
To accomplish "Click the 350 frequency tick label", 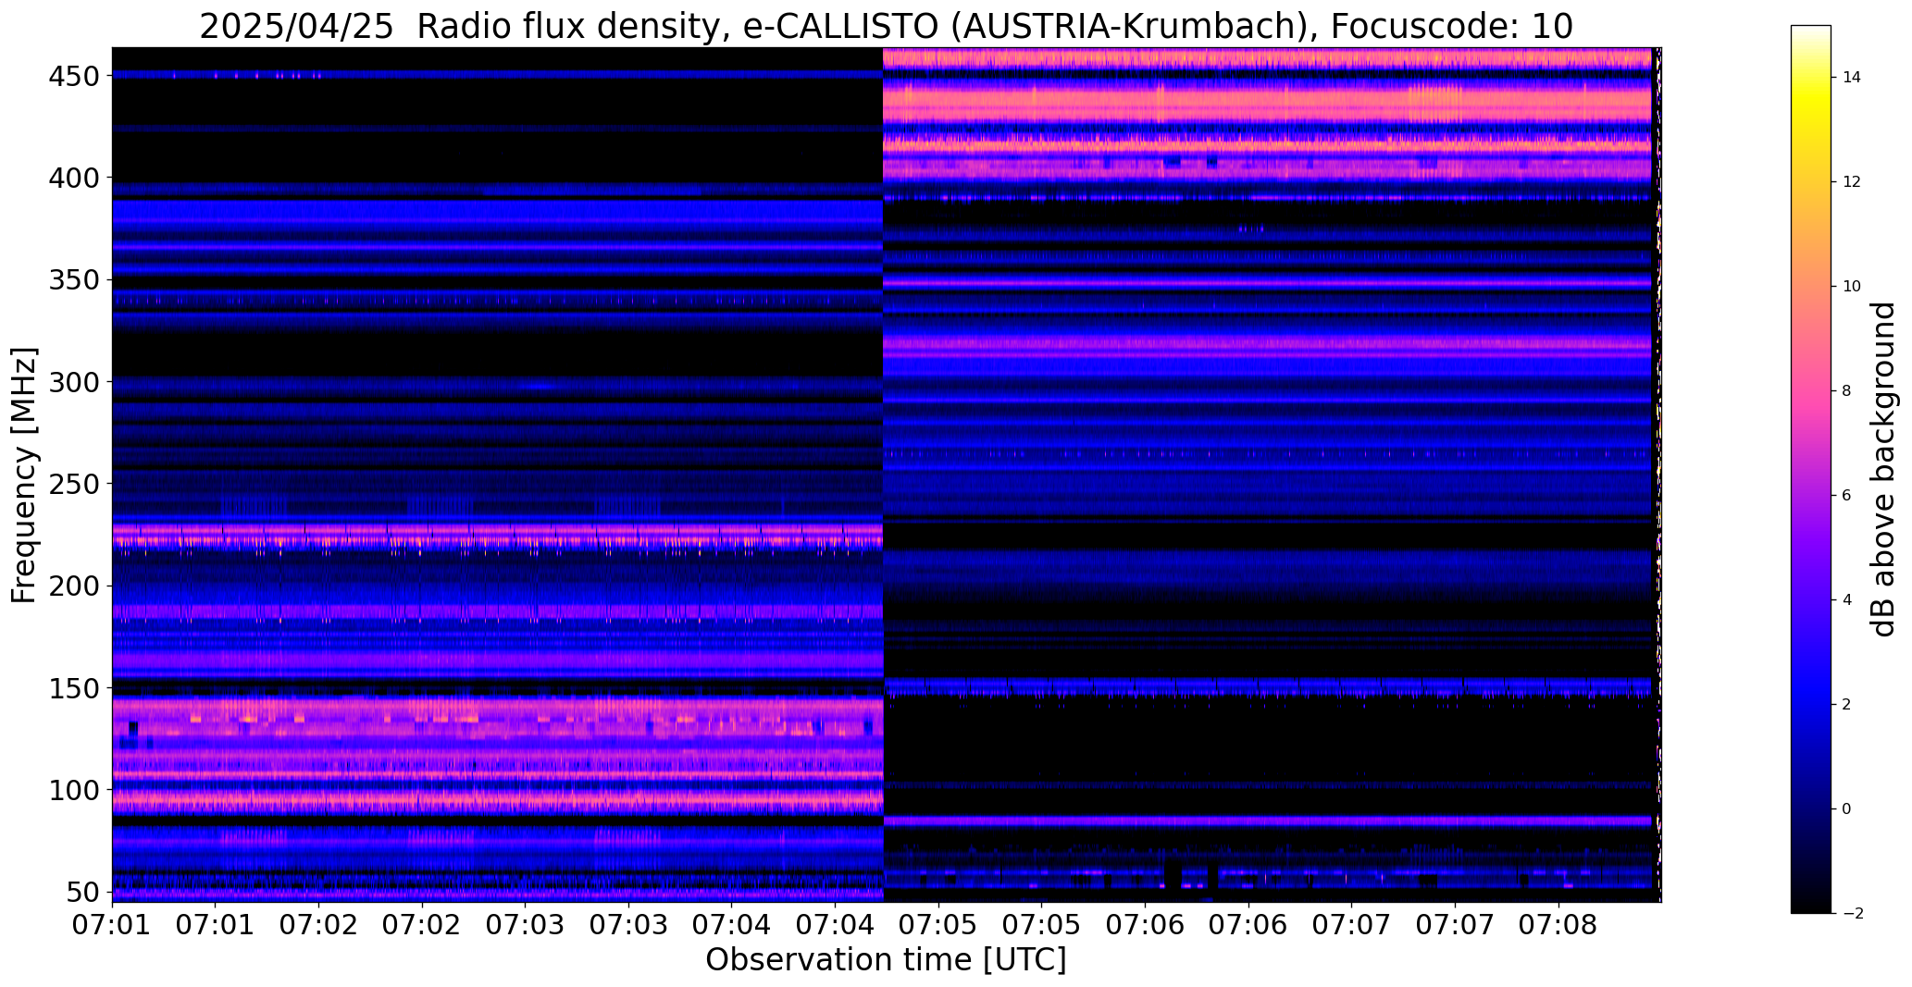I will click(74, 280).
